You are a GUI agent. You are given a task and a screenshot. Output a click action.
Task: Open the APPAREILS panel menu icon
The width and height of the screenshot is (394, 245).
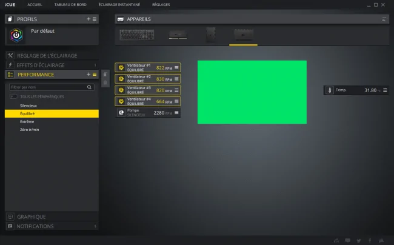384,19
